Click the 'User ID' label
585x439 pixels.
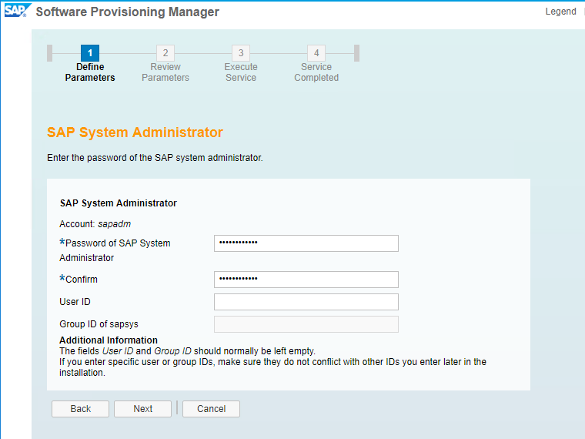pyautogui.click(x=75, y=302)
